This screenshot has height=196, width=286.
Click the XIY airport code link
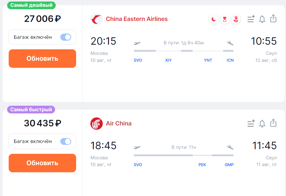(168, 60)
